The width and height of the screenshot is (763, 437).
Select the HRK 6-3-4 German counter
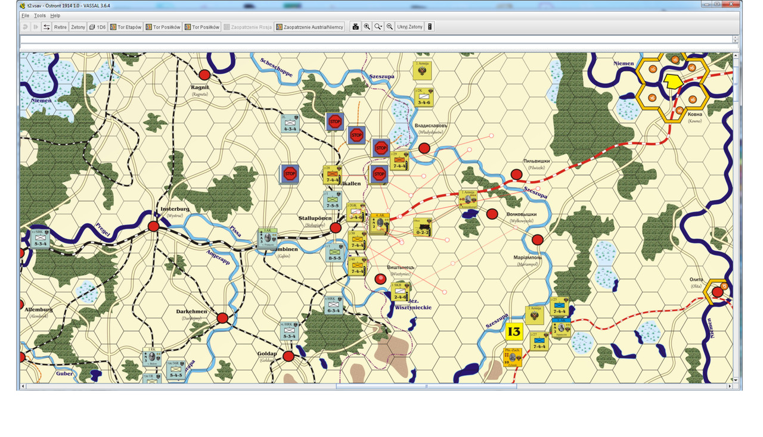click(x=333, y=305)
